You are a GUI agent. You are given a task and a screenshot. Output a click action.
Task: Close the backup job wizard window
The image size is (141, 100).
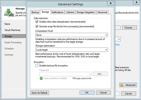(x=136, y=2)
